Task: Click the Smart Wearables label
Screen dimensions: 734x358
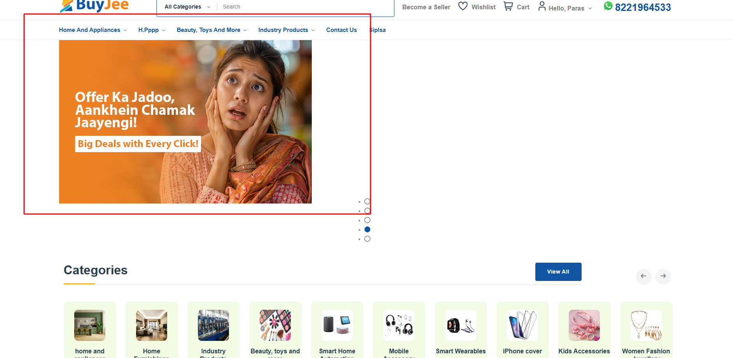Action: click(461, 351)
